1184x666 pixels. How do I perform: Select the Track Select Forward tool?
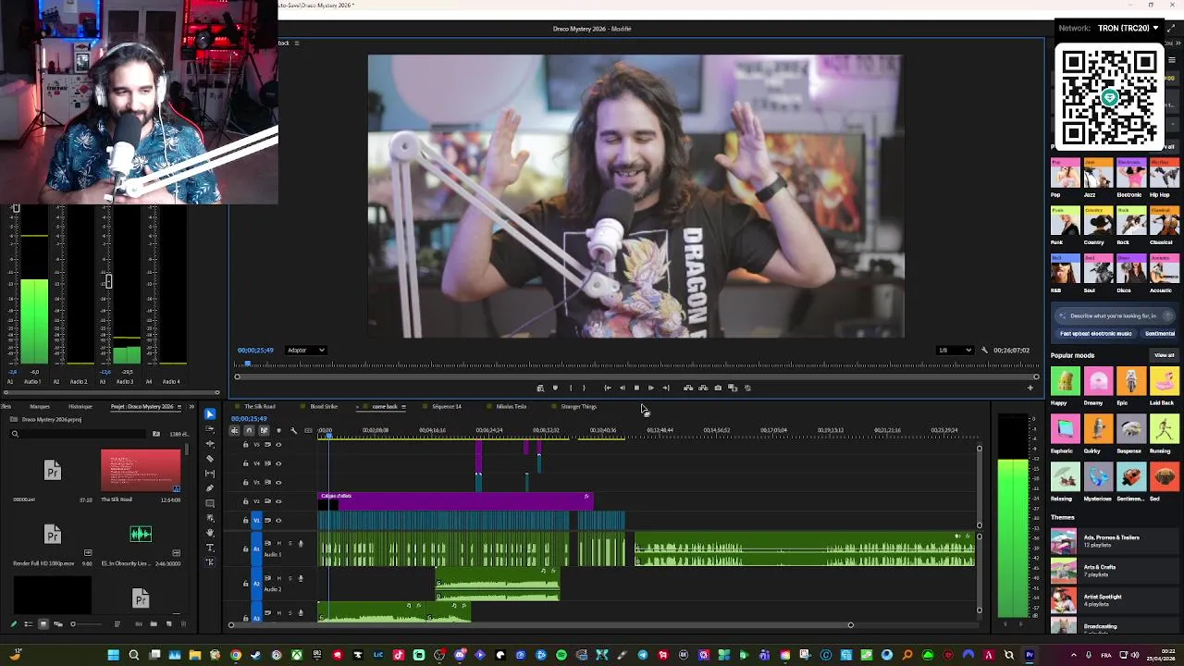point(210,428)
